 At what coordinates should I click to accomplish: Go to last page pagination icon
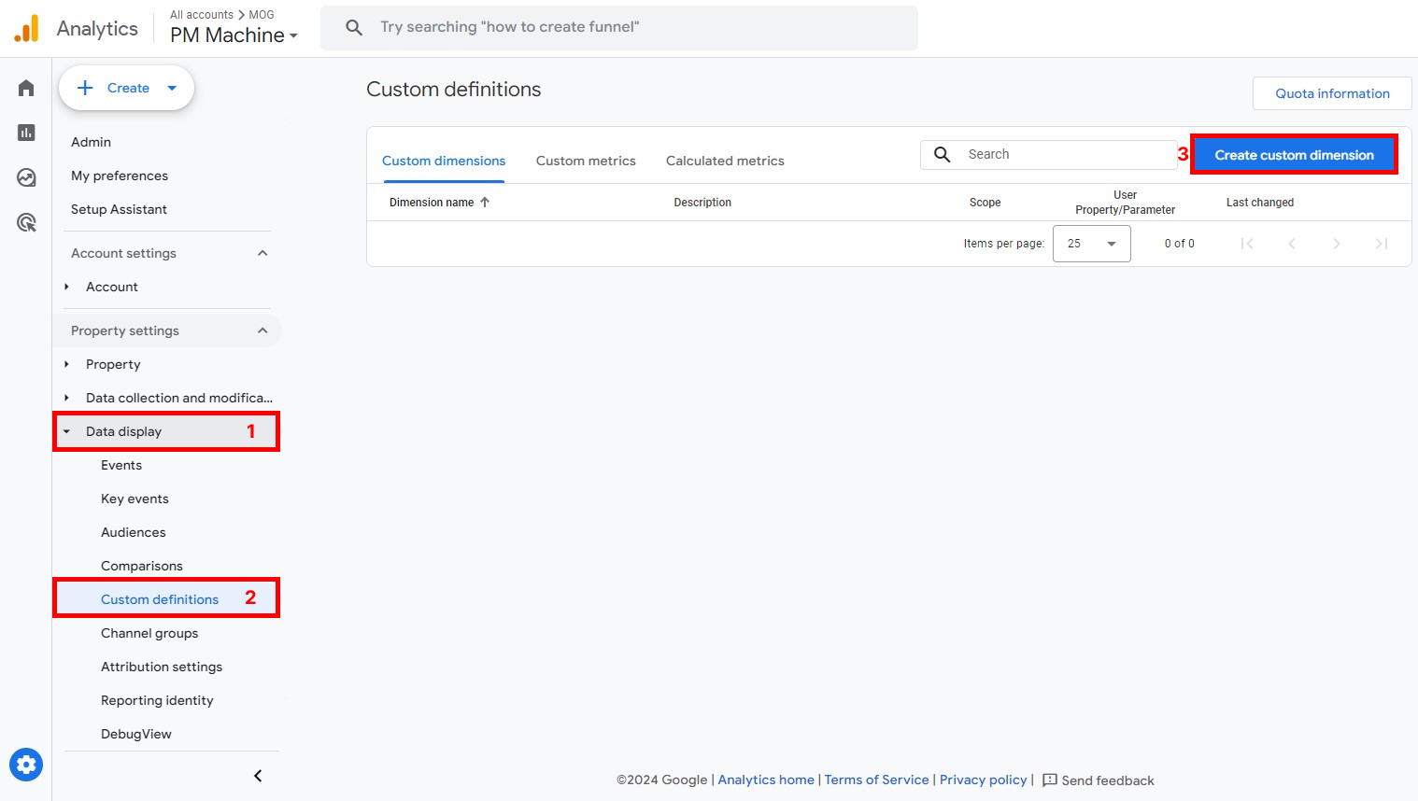tap(1382, 244)
